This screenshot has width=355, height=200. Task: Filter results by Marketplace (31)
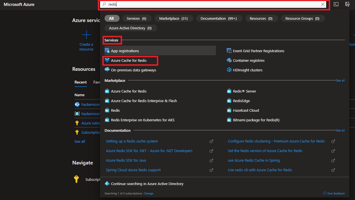[173, 19]
